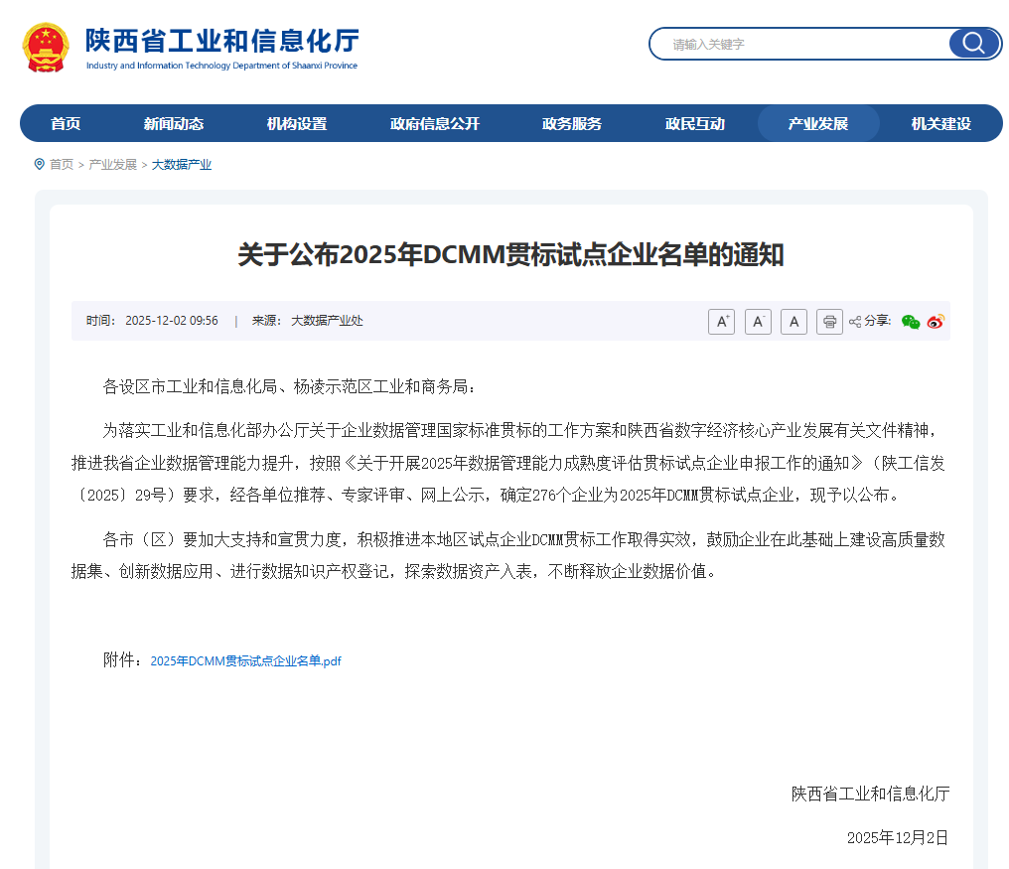The height and width of the screenshot is (869, 1009).
Task: Open the 首页 navigation menu item
Action: [66, 124]
